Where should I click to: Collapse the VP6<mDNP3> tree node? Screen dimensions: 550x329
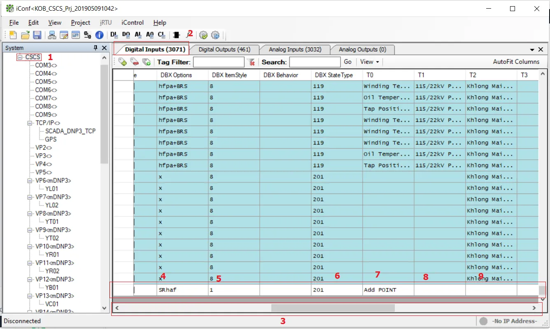(x=30, y=181)
